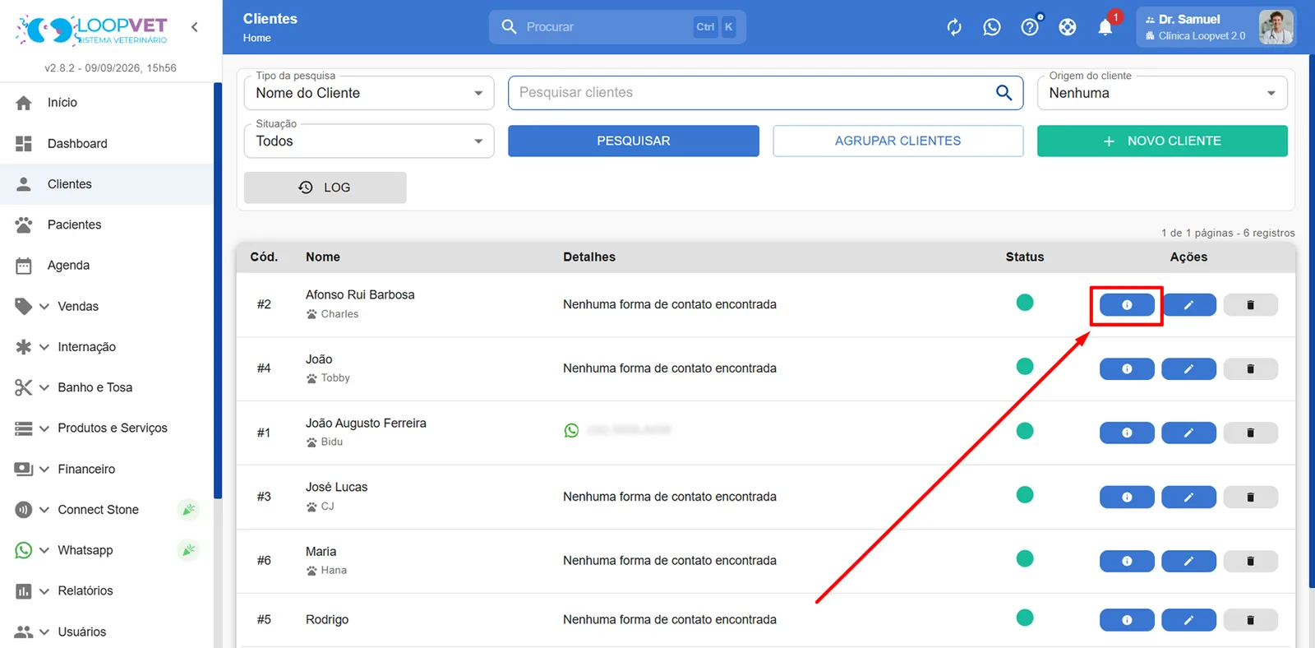
Task: Open Origem do cliente dropdown
Action: point(1162,93)
